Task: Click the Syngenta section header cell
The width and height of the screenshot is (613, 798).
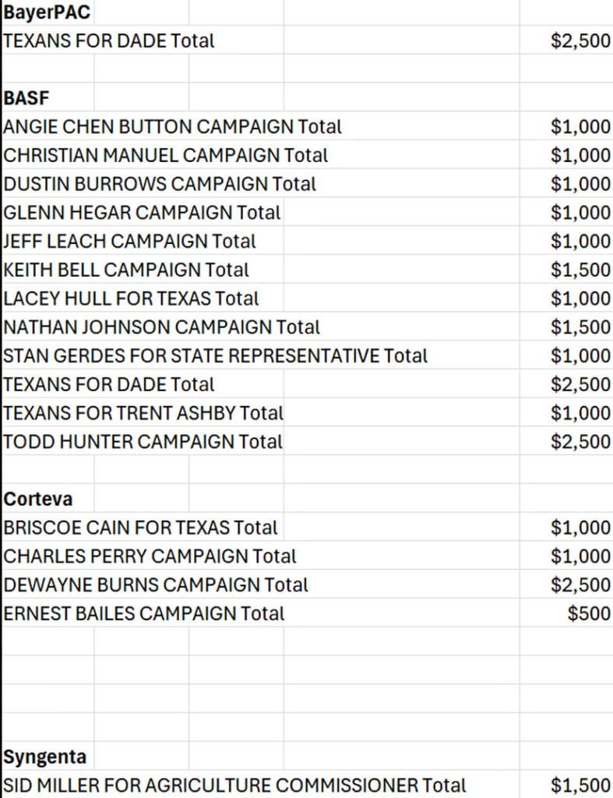Action: 45,757
